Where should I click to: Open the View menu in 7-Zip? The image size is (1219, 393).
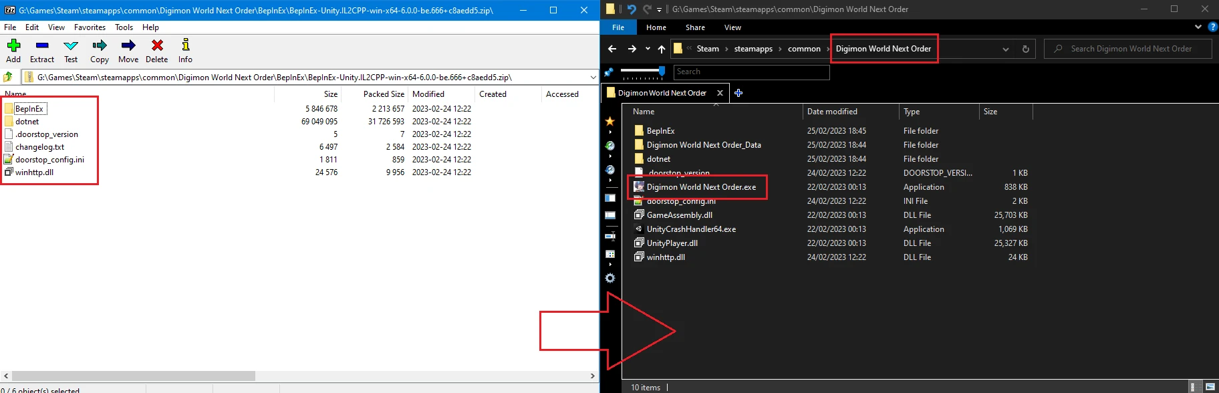(56, 27)
